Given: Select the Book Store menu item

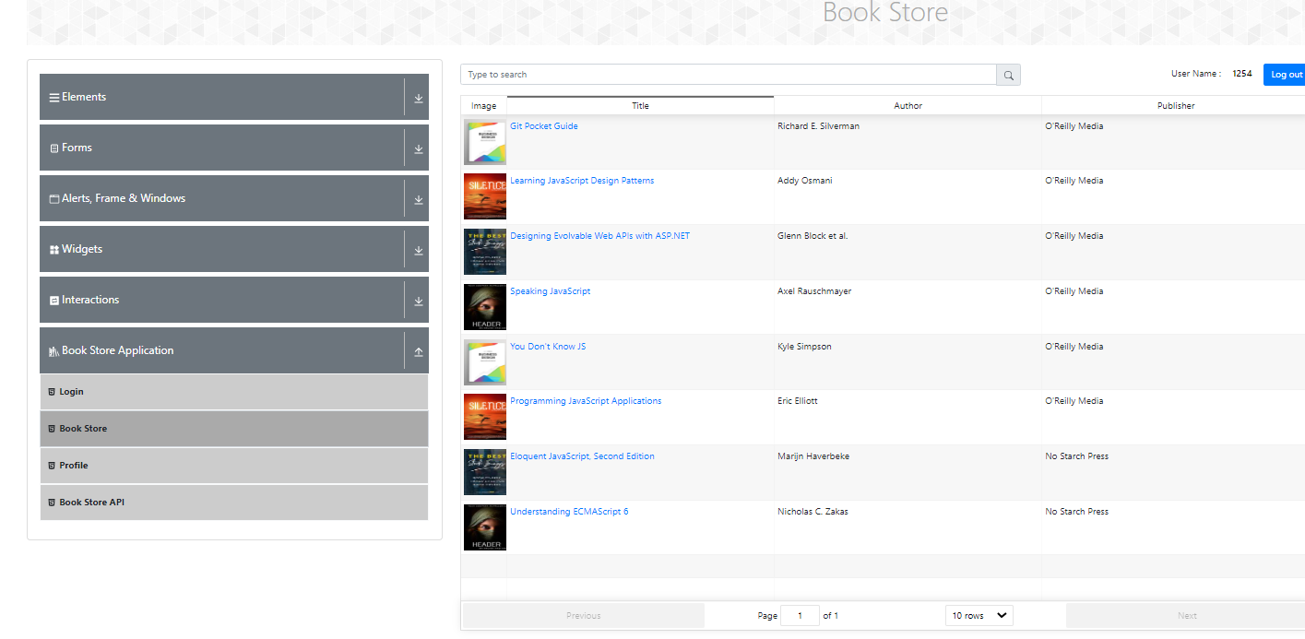Looking at the screenshot, I should [x=234, y=429].
